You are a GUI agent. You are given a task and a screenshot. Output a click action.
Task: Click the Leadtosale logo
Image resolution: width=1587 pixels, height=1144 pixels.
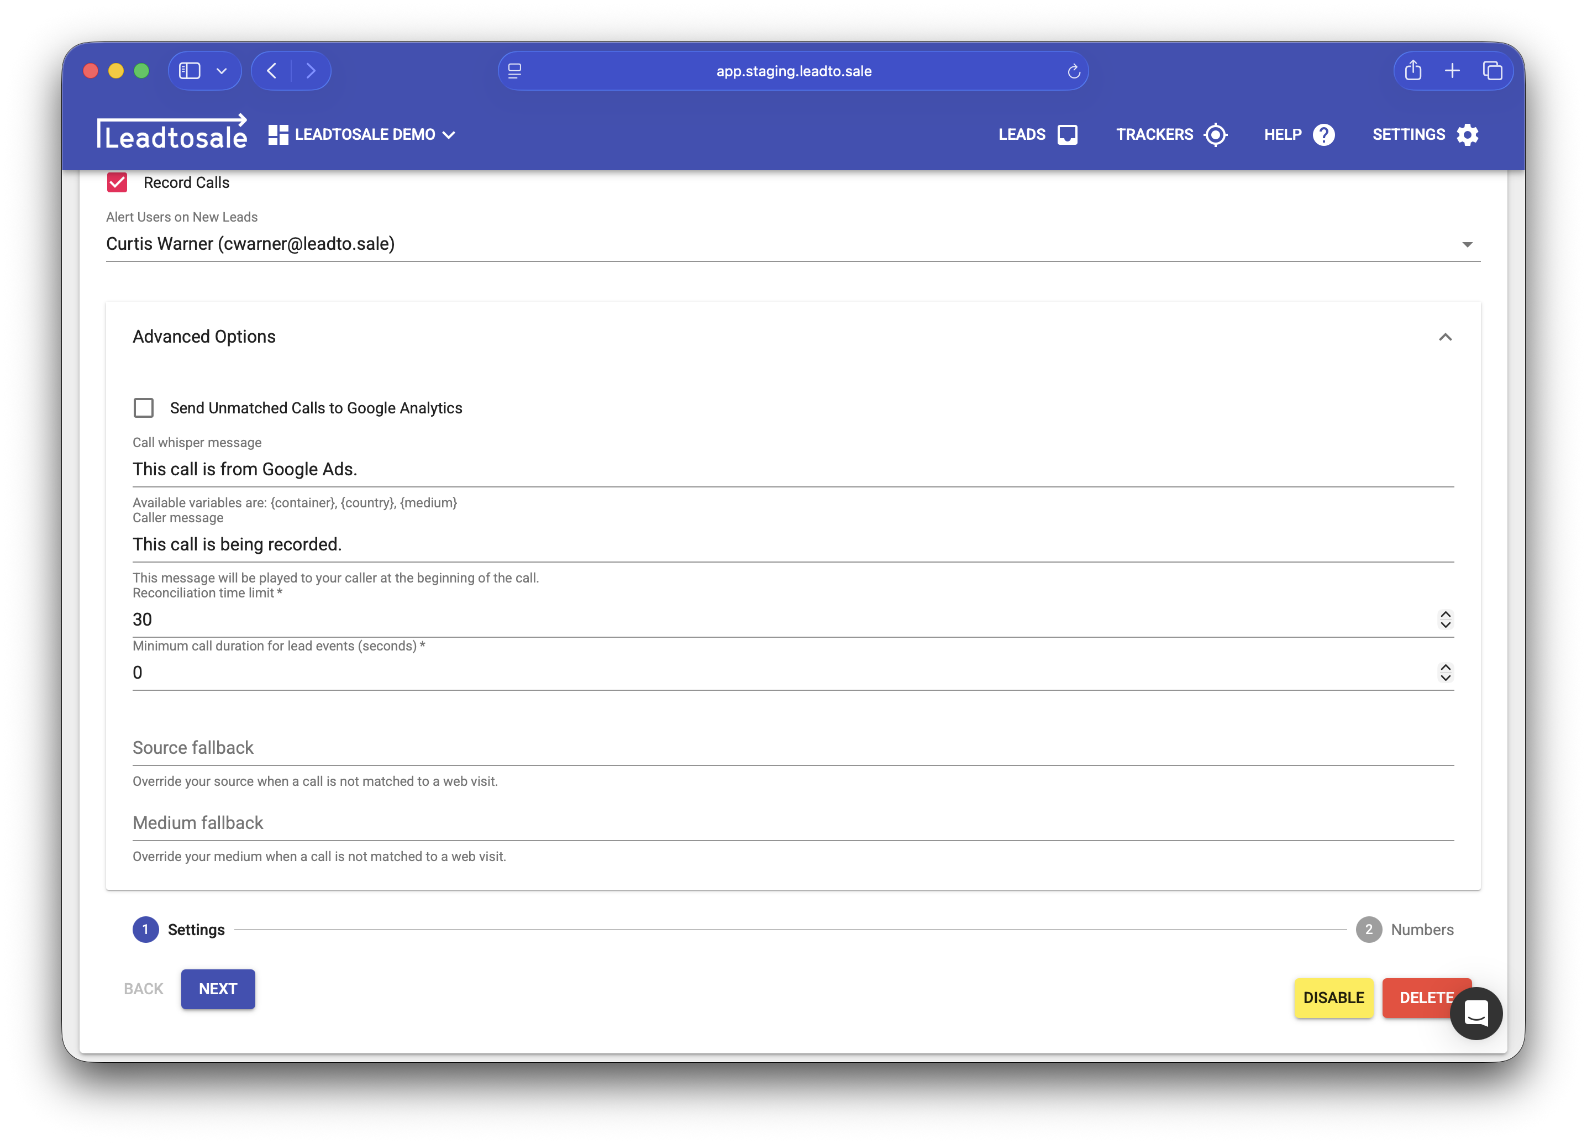(172, 133)
